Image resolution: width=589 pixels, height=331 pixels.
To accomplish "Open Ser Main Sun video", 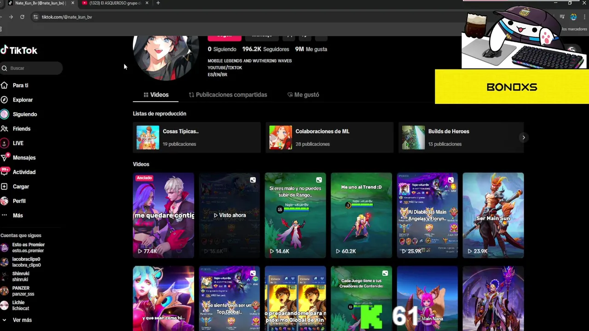I will 493,215.
